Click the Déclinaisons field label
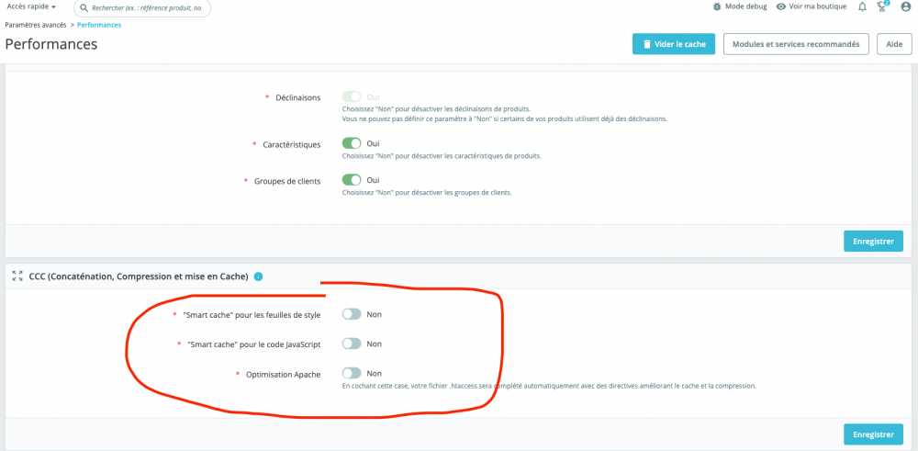This screenshot has width=918, height=451. click(x=298, y=97)
